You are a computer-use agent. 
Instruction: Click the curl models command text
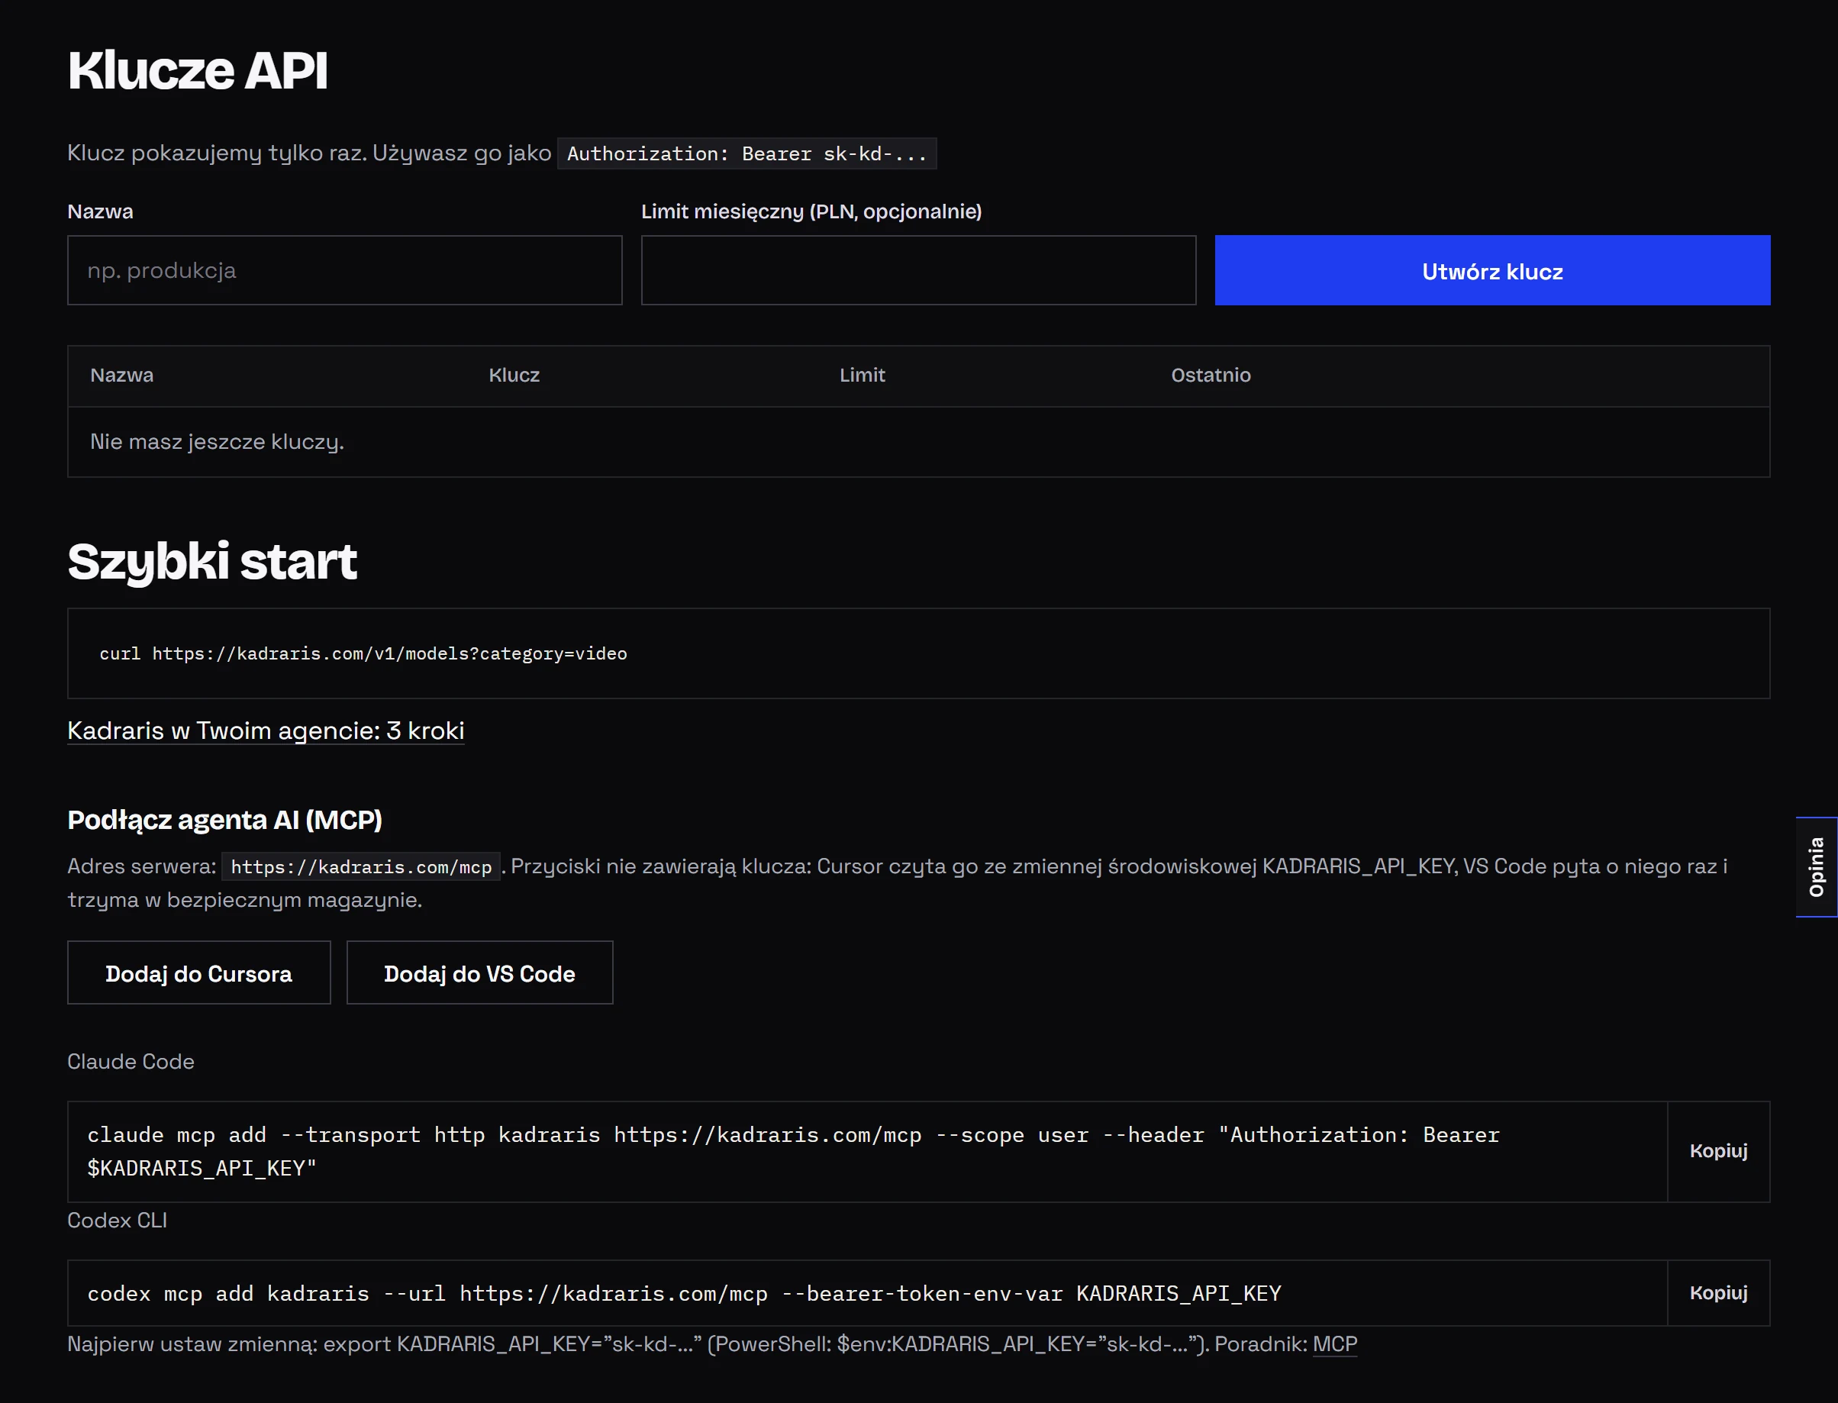click(363, 654)
